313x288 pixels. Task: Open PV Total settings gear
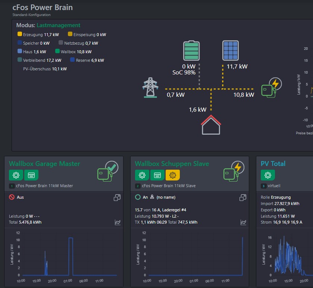268,175
